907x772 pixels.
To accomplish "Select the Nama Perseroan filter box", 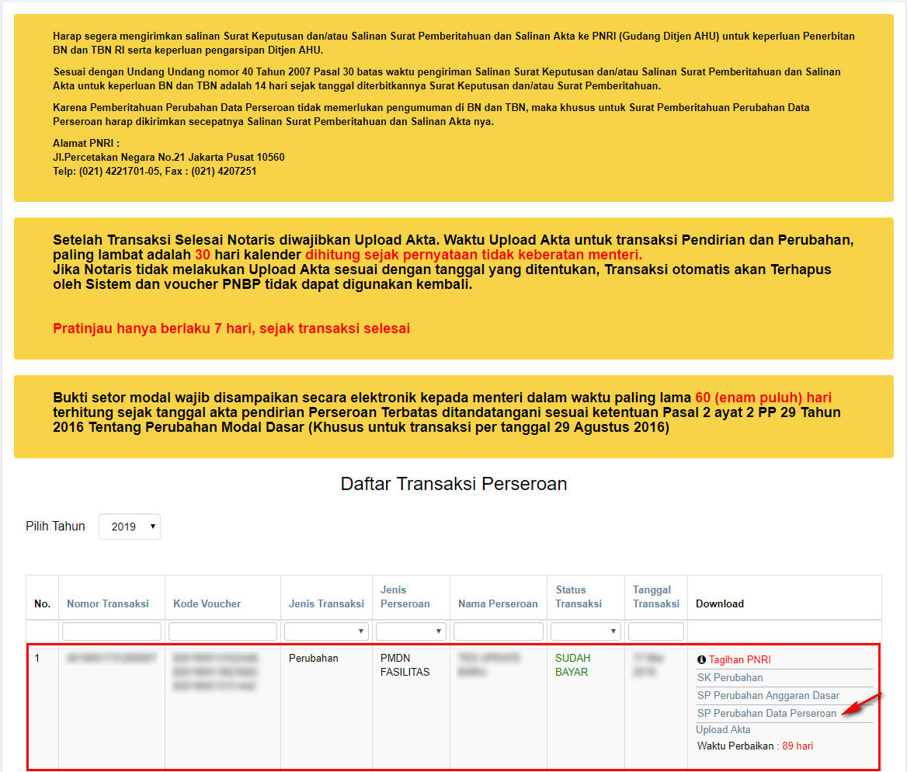I will point(498,631).
